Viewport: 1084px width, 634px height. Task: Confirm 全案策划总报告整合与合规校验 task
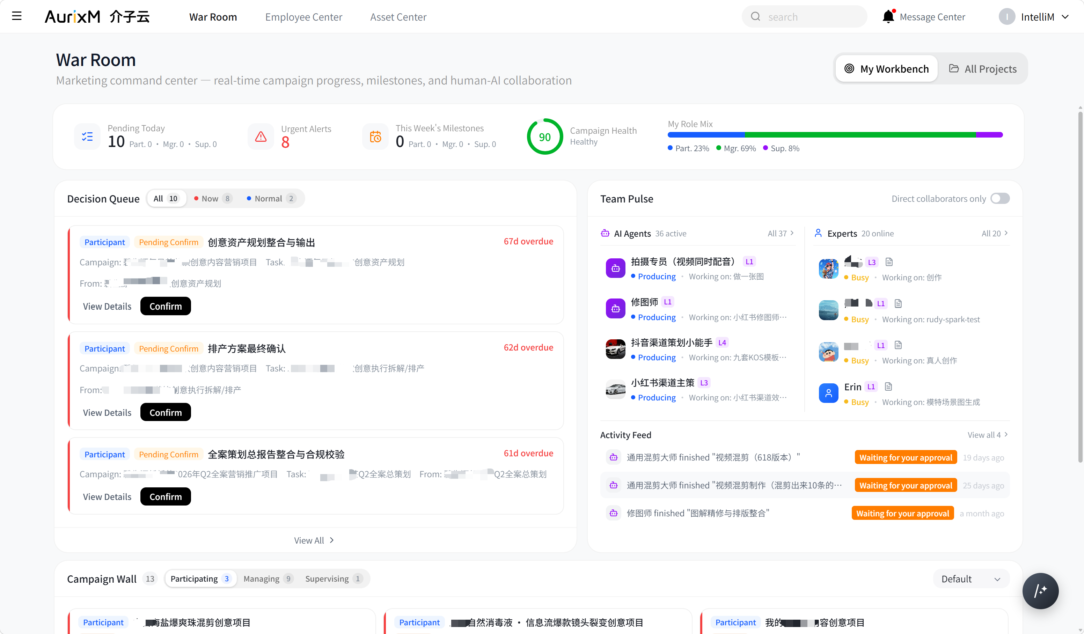(166, 496)
